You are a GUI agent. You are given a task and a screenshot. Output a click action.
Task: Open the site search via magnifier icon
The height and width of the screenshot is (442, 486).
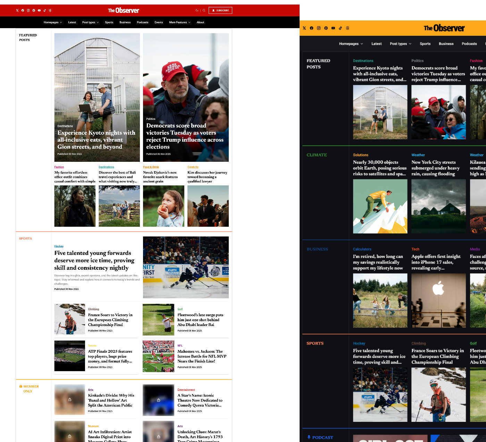tap(204, 10)
